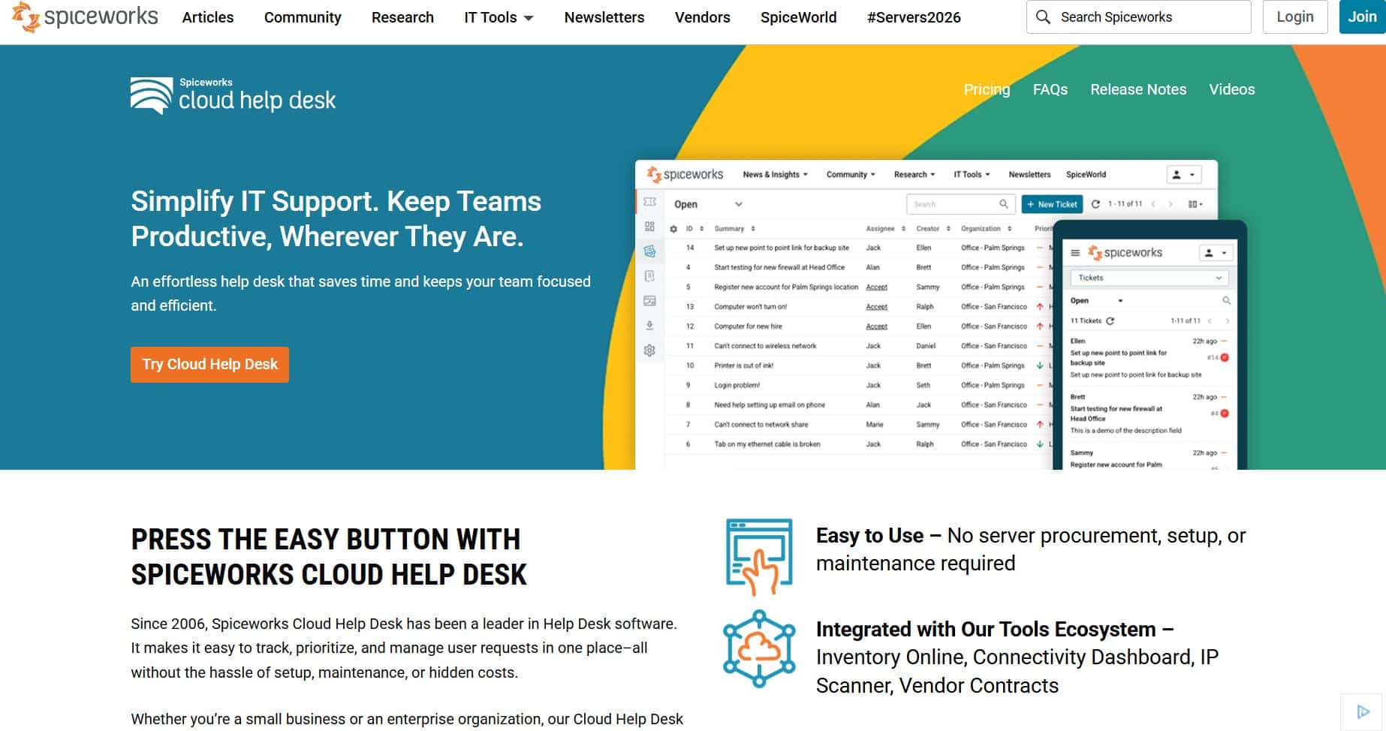The image size is (1386, 731).
Task: Click the hamburger menu icon on the tablet mockup
Action: click(x=1075, y=253)
